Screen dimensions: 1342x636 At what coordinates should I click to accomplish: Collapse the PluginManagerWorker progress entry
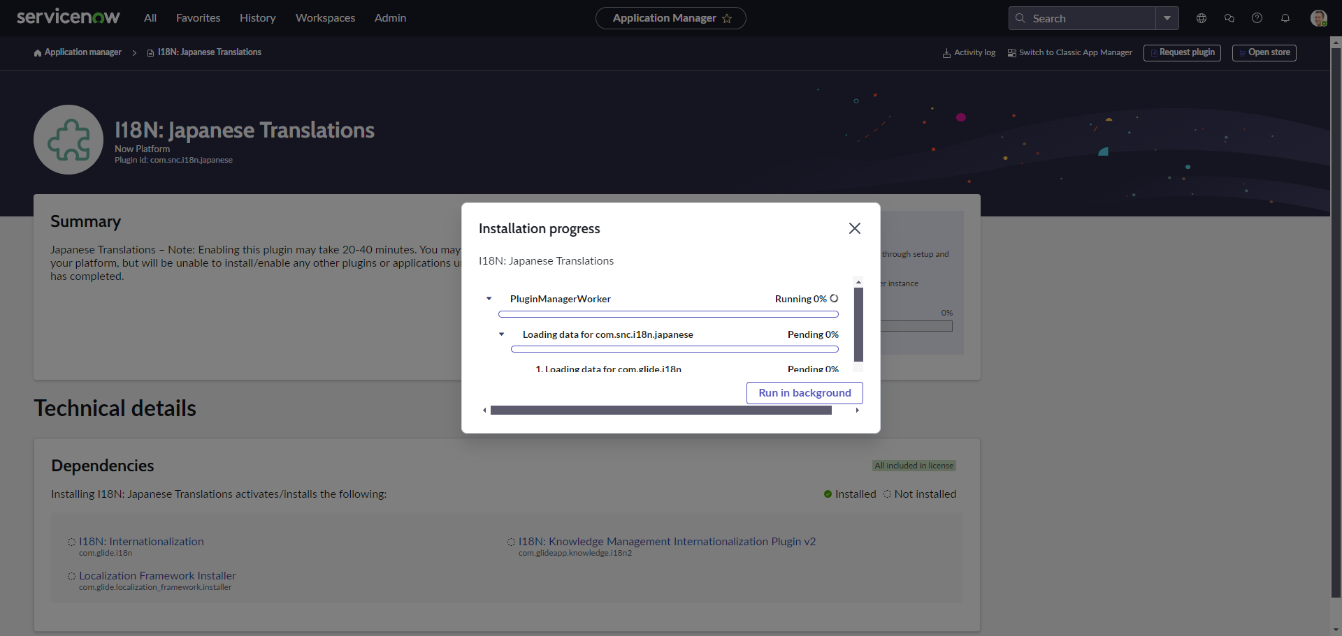coord(488,299)
